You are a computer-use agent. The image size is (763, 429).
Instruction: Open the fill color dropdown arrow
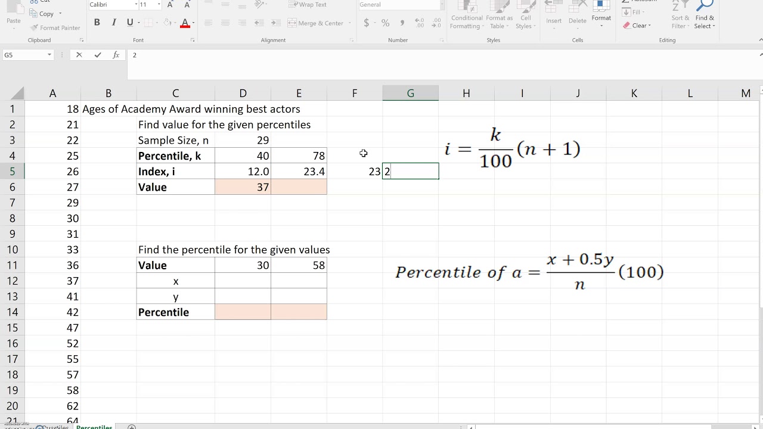176,23
